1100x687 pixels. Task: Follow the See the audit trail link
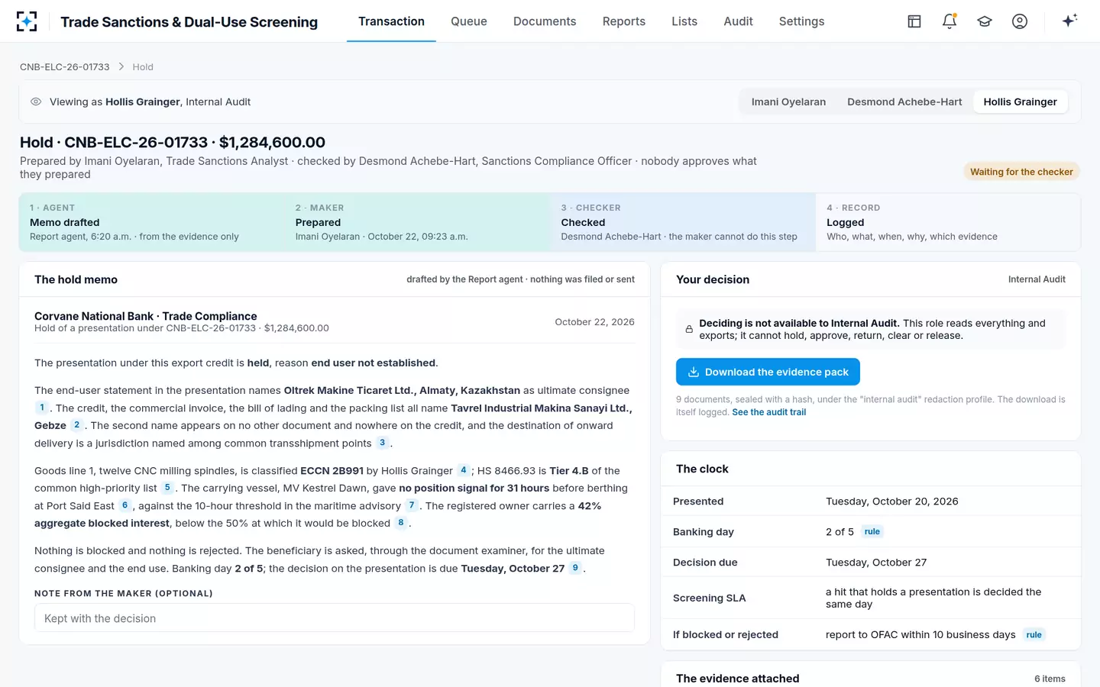768,412
